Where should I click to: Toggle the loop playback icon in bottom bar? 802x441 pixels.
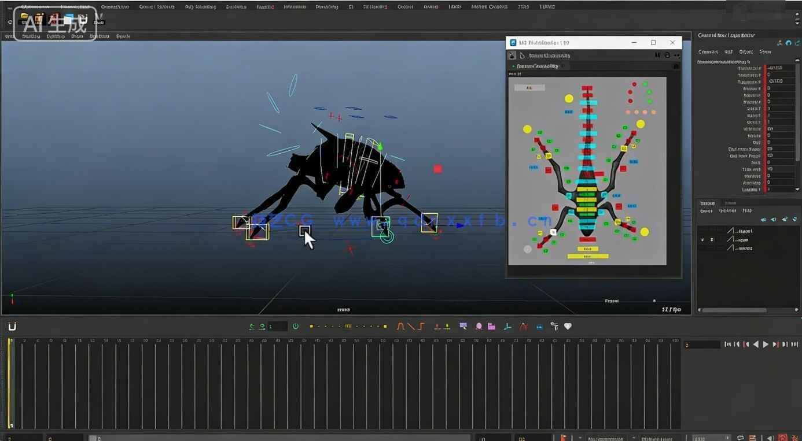(x=740, y=438)
